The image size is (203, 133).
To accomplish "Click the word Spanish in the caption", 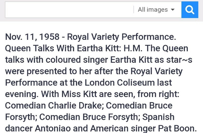I will point(158,117).
